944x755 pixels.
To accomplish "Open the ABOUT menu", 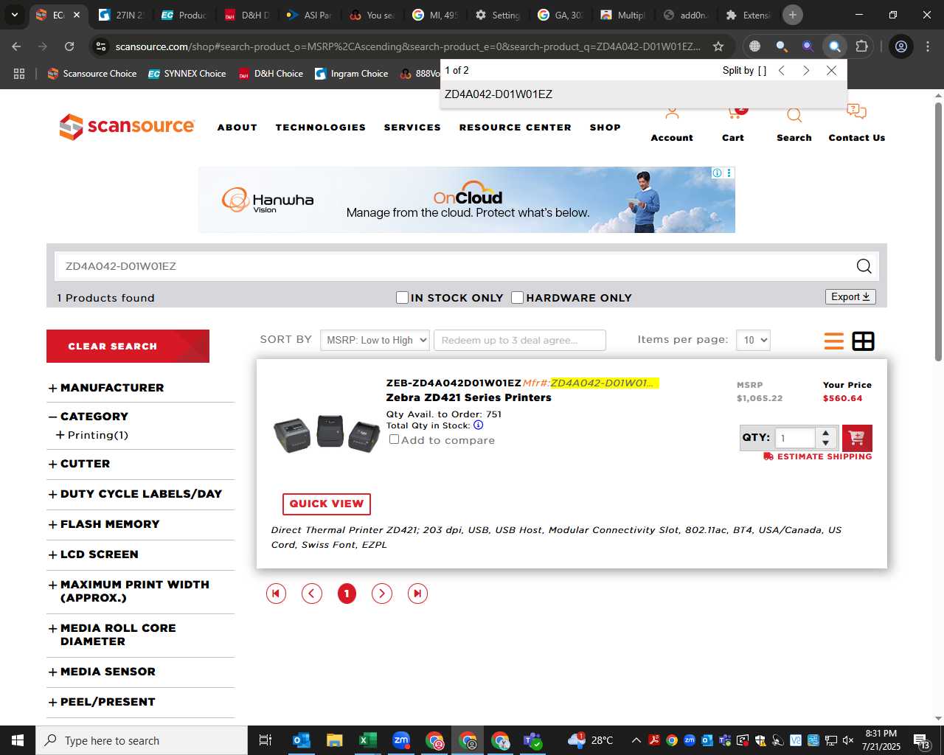I will (237, 128).
